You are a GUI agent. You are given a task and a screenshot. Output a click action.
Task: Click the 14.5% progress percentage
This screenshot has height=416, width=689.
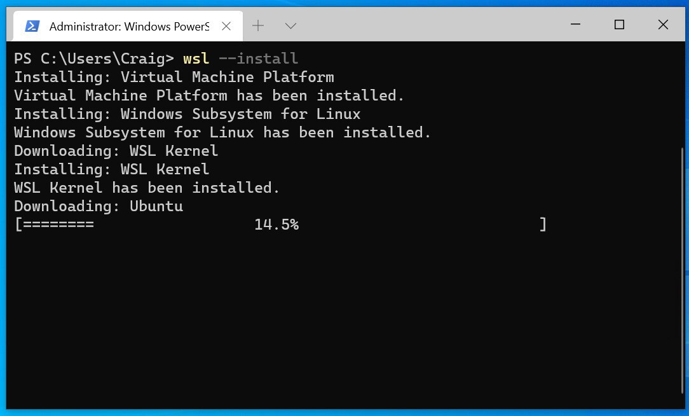(276, 225)
